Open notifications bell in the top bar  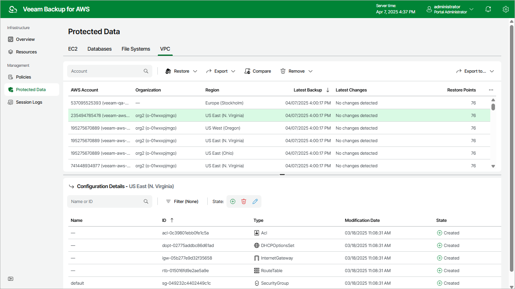pyautogui.click(x=488, y=9)
